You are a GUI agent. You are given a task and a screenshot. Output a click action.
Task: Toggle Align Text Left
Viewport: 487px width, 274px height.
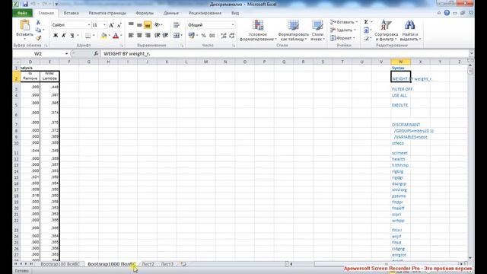pyautogui.click(x=131, y=36)
